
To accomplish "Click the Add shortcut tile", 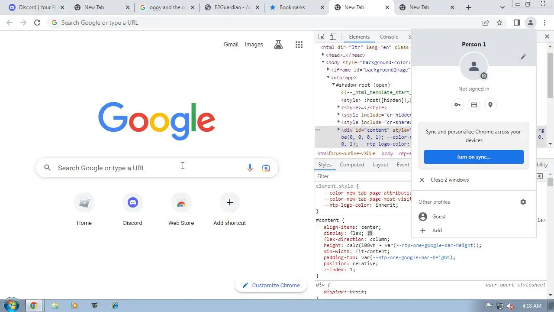I will (x=229, y=210).
